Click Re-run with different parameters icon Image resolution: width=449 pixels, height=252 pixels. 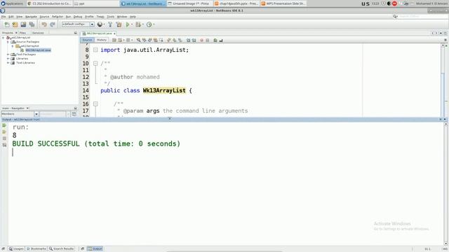tap(4, 132)
